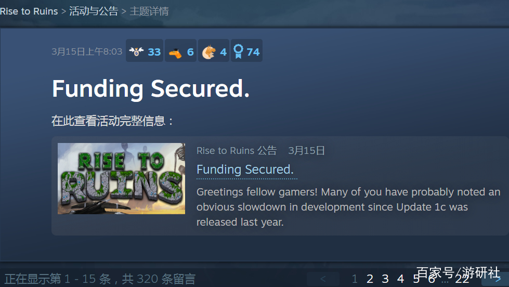Click the announcement preview text

348,207
